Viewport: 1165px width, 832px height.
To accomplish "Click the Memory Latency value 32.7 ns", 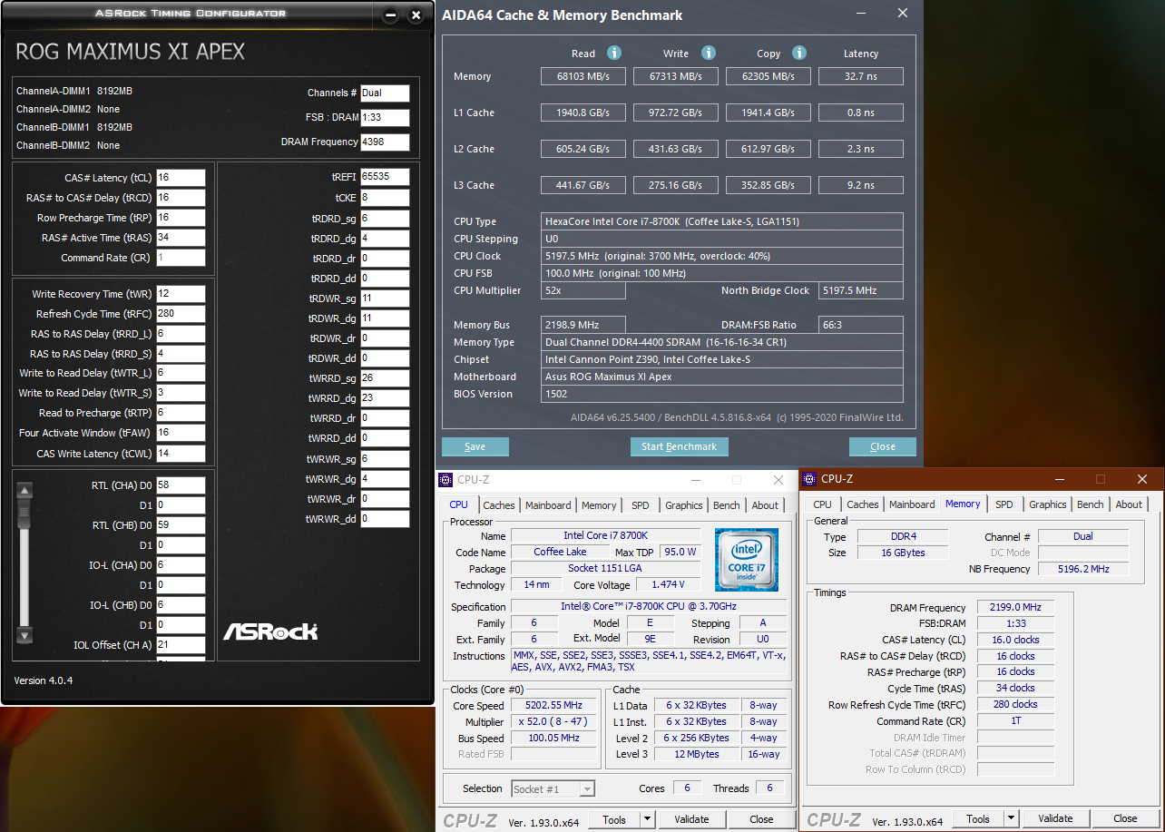I will point(861,77).
